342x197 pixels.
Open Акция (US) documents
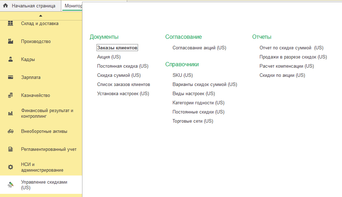click(109, 57)
